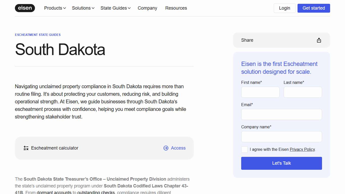
Task: Focus the Last name input field
Action: (x=303, y=92)
